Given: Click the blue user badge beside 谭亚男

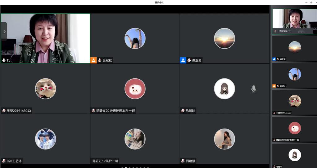Looking at the screenshot, I should pyautogui.click(x=183, y=60).
